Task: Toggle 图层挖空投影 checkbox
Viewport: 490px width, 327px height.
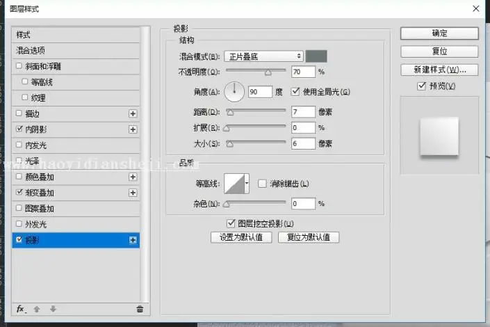Action: click(231, 223)
